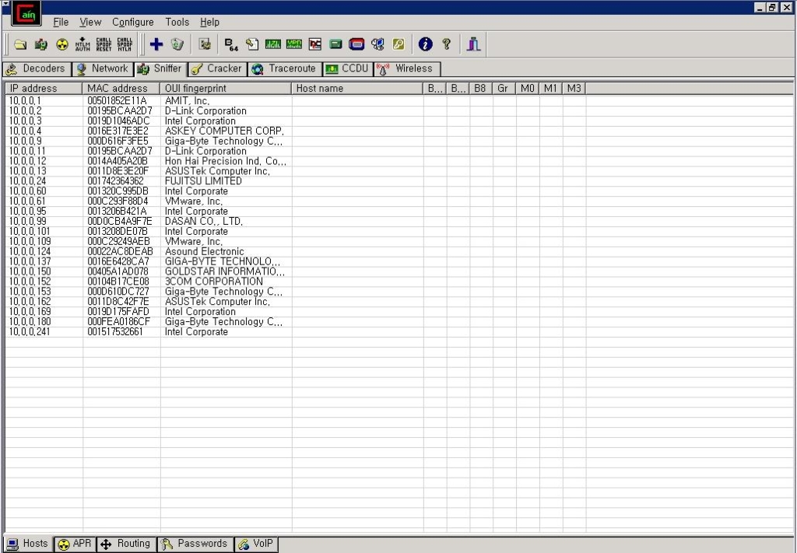Switch to the Decoders tab
Image resolution: width=797 pixels, height=553 pixels.
tap(37, 69)
